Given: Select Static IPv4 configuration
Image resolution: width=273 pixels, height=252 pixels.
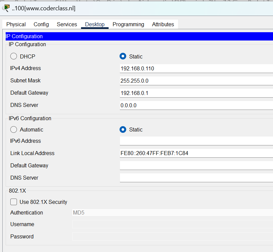Looking at the screenshot, I should pyautogui.click(x=123, y=56).
